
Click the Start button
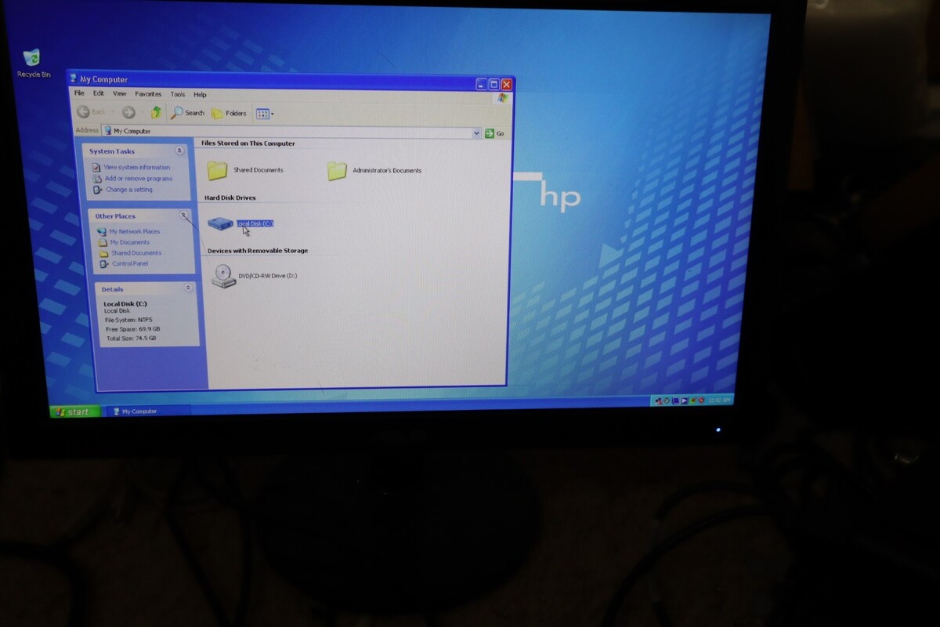click(x=73, y=411)
